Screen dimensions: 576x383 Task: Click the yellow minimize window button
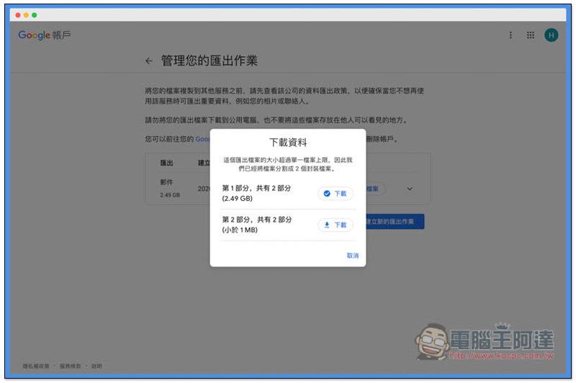click(x=25, y=15)
